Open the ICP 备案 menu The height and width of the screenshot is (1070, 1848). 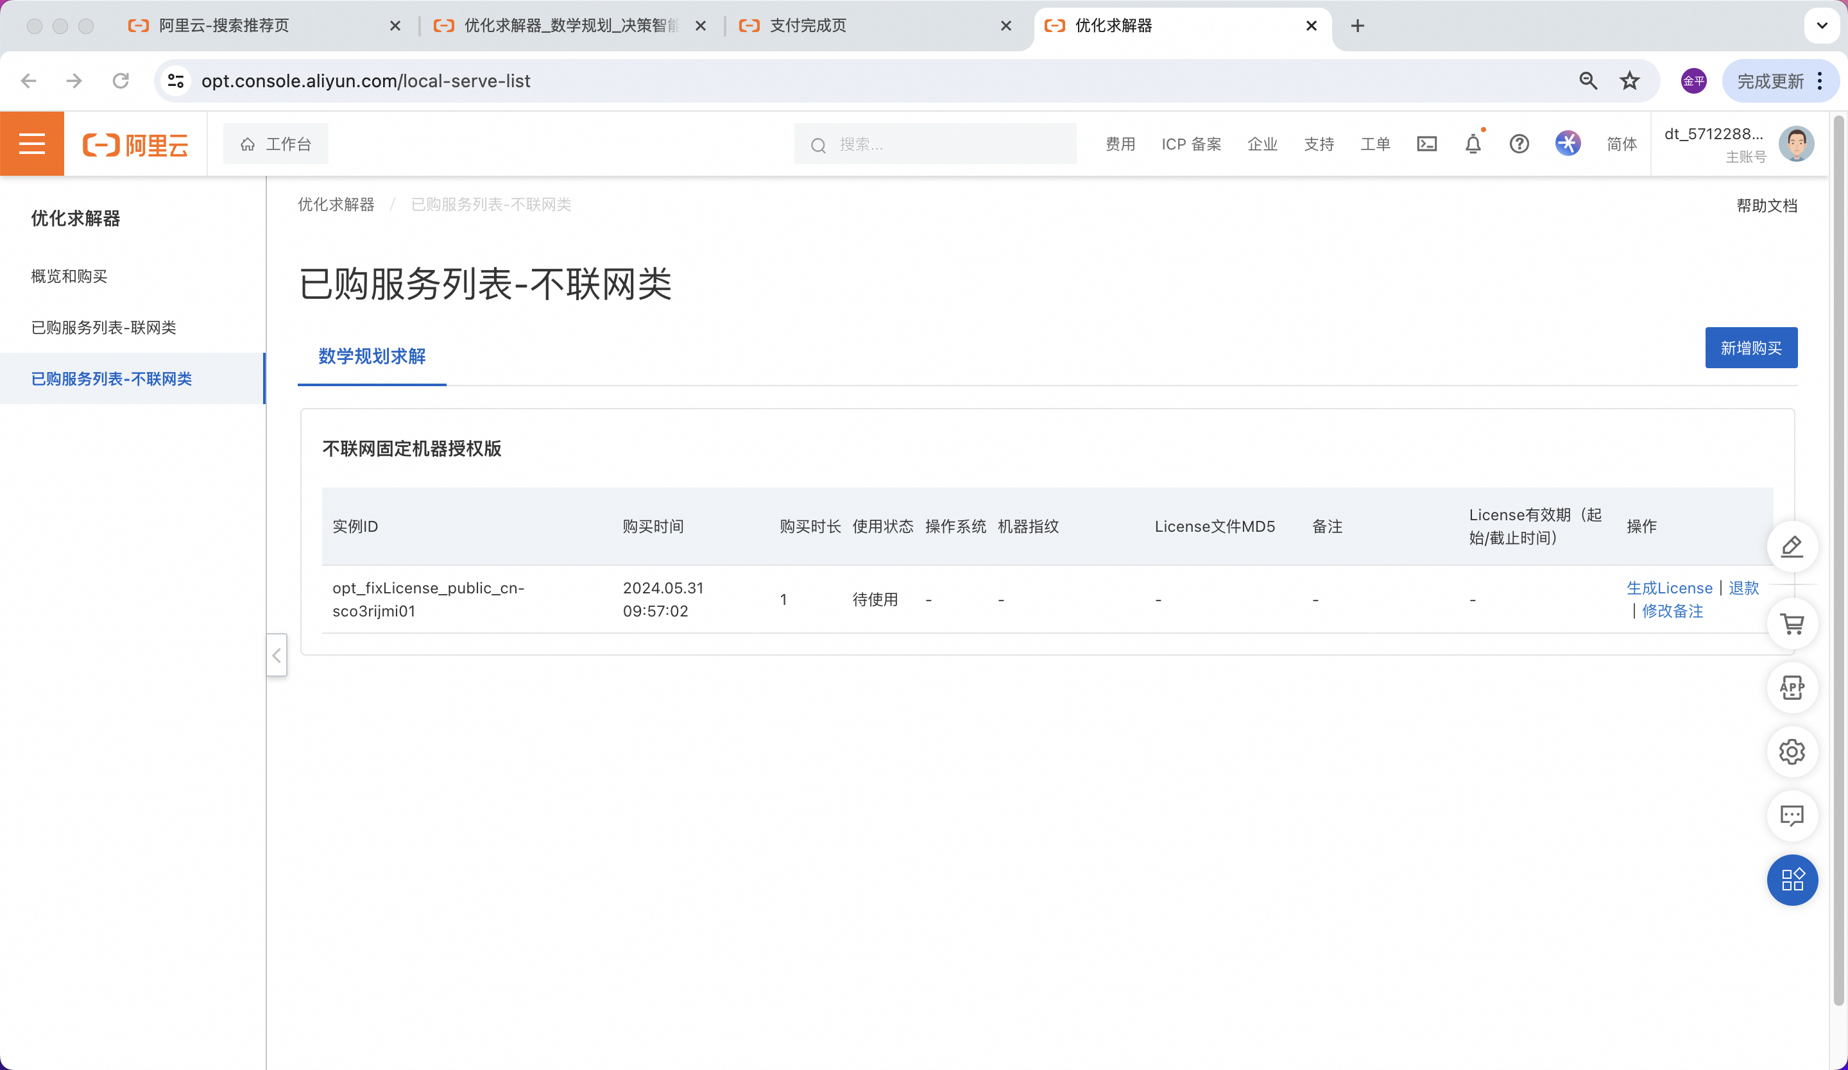pyautogui.click(x=1191, y=144)
